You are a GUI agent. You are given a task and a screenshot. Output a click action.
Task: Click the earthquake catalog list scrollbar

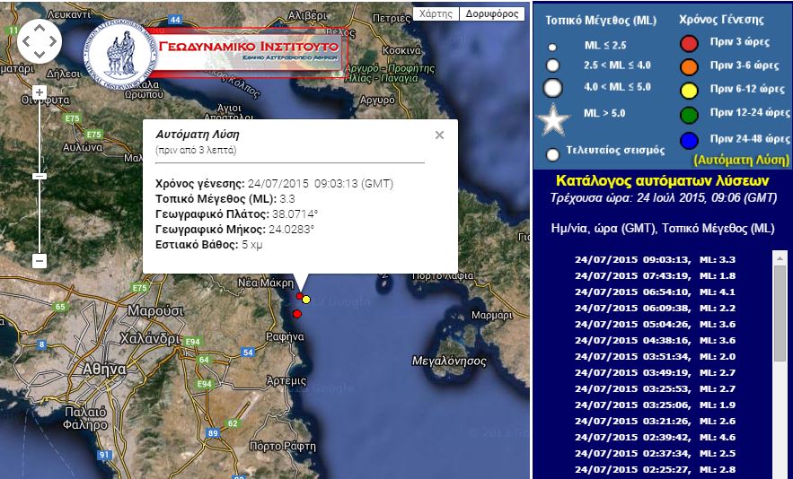click(779, 314)
